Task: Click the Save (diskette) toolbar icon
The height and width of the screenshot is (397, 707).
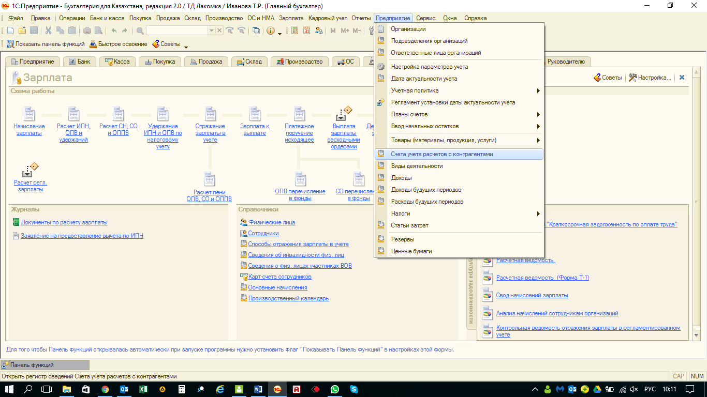Action: coord(34,30)
